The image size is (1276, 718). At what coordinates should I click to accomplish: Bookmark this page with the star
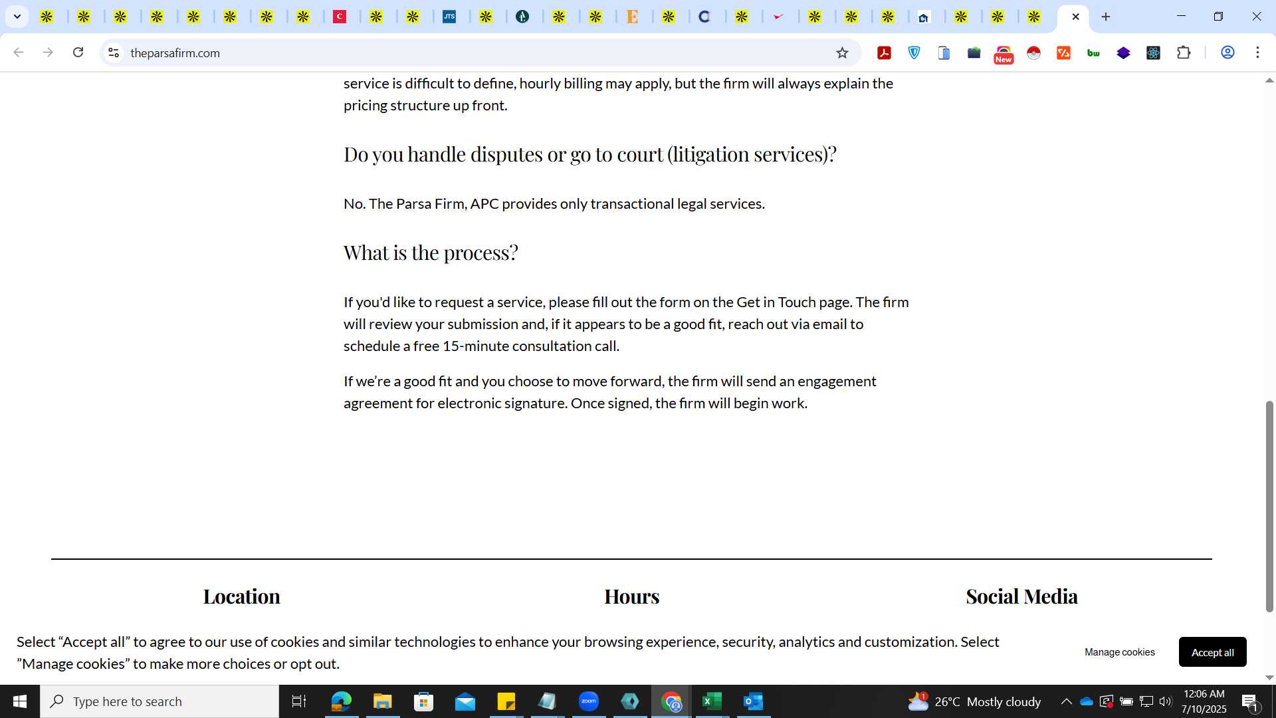coord(842,53)
